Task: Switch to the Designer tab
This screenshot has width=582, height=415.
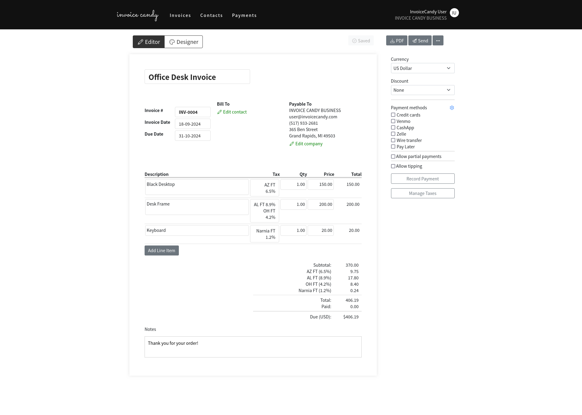Action: (184, 42)
